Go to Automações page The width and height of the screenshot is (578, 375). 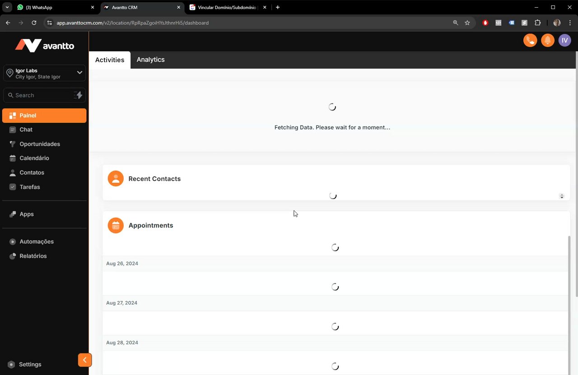(x=36, y=241)
